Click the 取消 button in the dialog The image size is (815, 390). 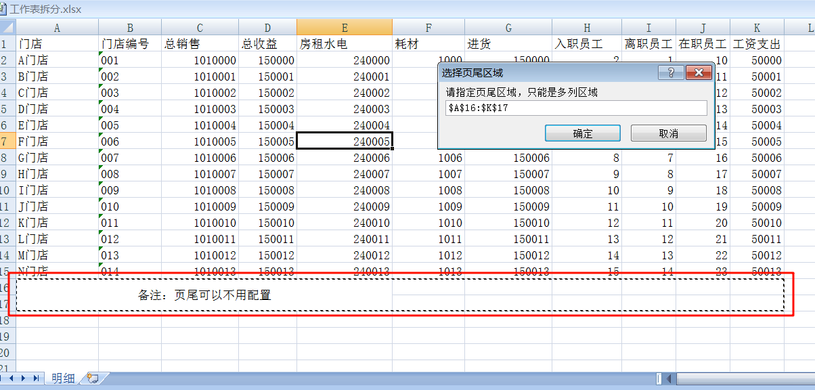(x=668, y=133)
